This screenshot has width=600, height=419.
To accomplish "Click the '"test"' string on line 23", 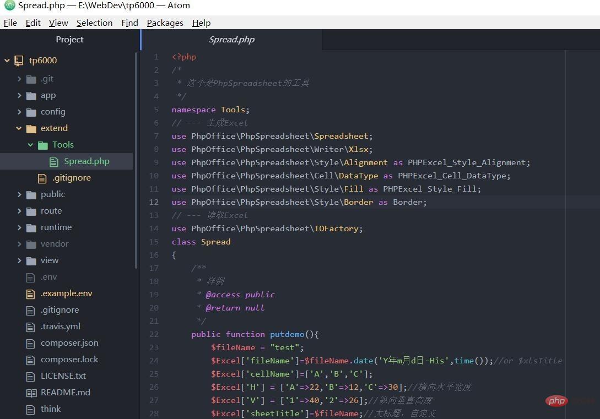I will [x=285, y=347].
